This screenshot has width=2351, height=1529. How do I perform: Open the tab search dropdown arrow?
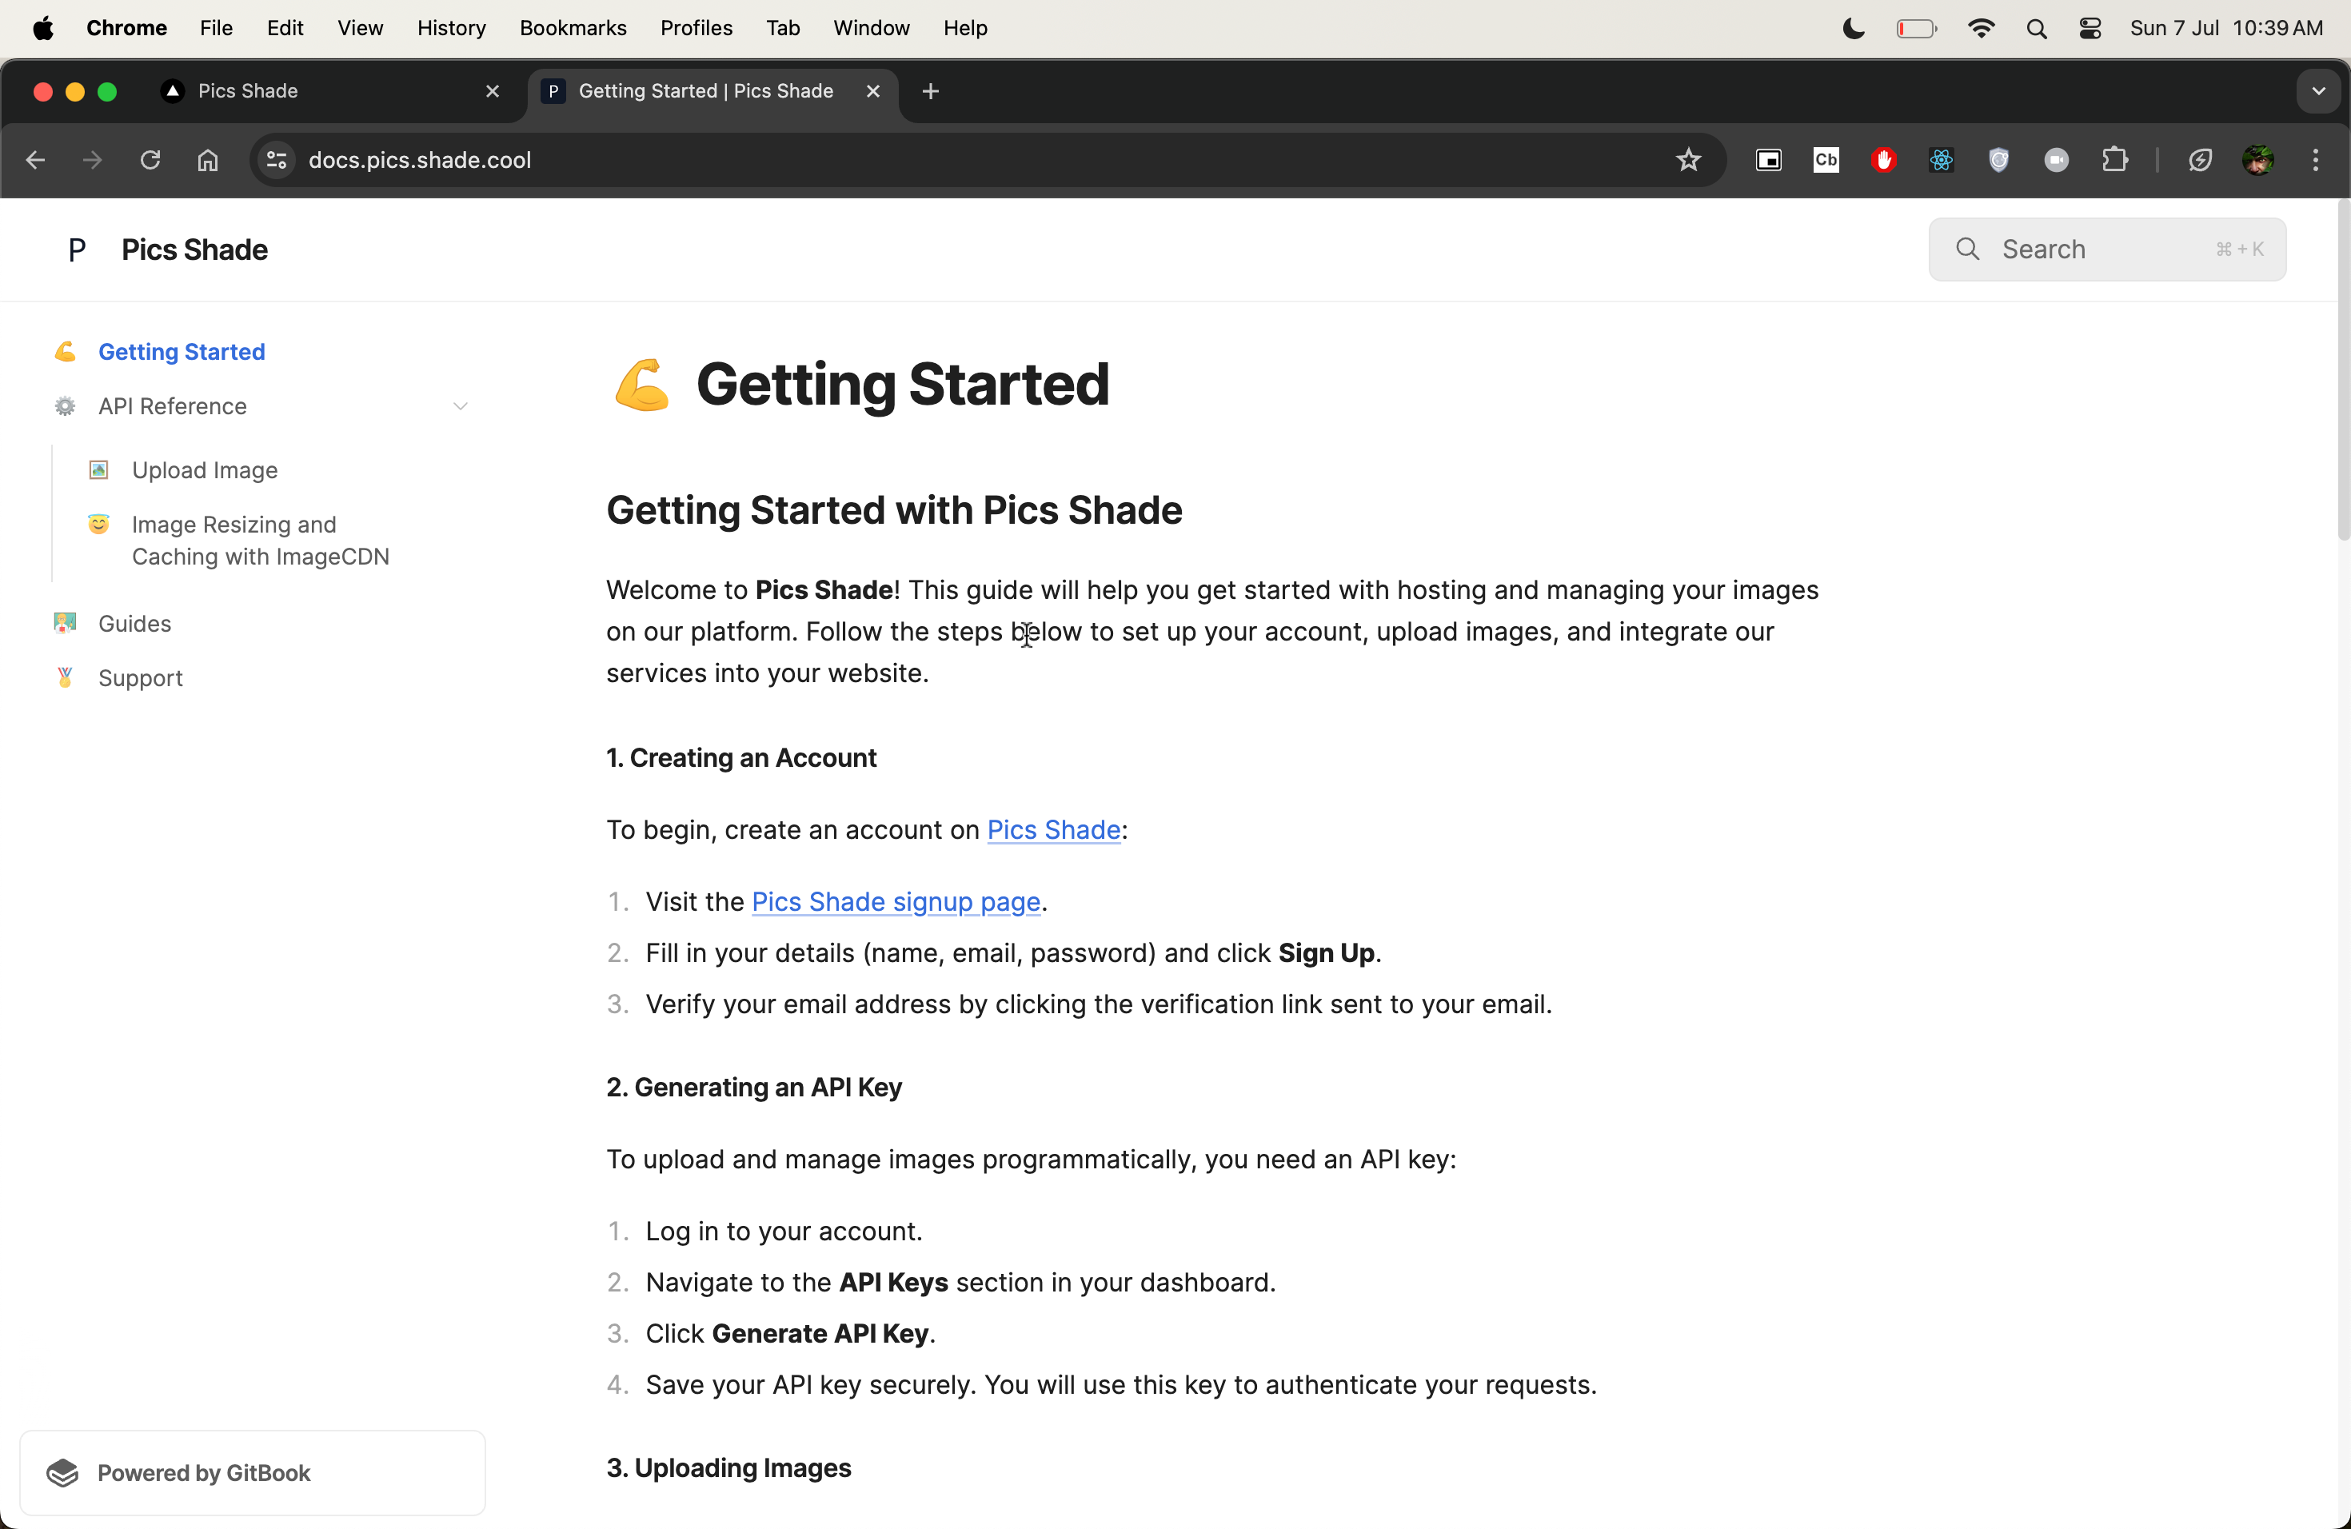click(x=2318, y=92)
